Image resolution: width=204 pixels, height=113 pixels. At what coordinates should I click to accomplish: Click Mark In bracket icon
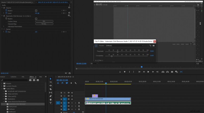[x=129, y=72]
